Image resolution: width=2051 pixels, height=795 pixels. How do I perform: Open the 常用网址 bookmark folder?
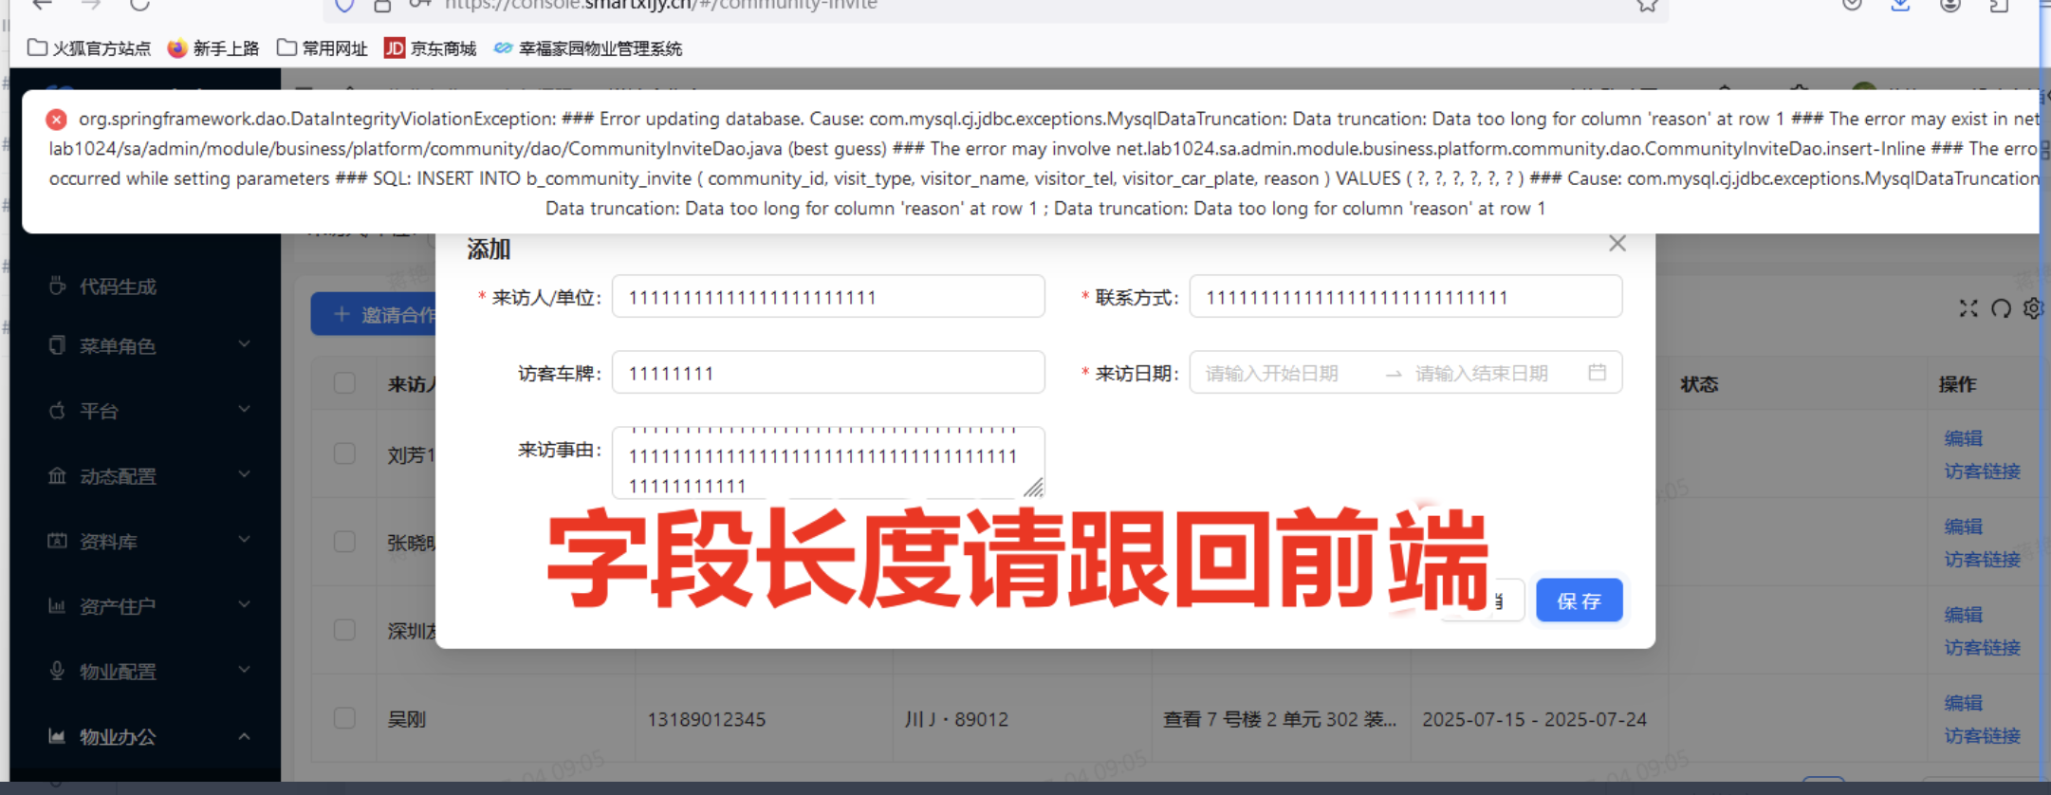coord(323,48)
